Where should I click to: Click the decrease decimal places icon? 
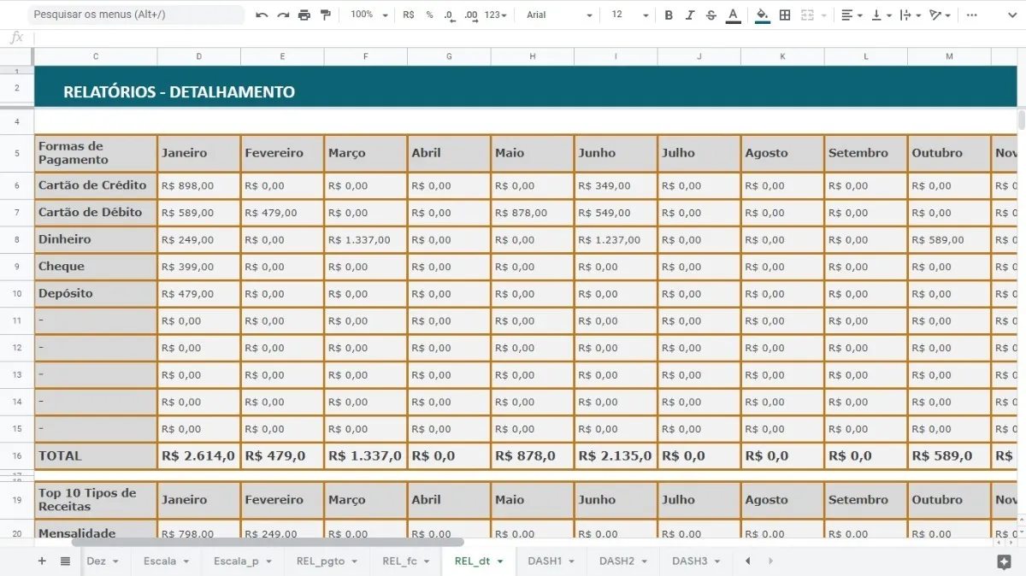450,15
